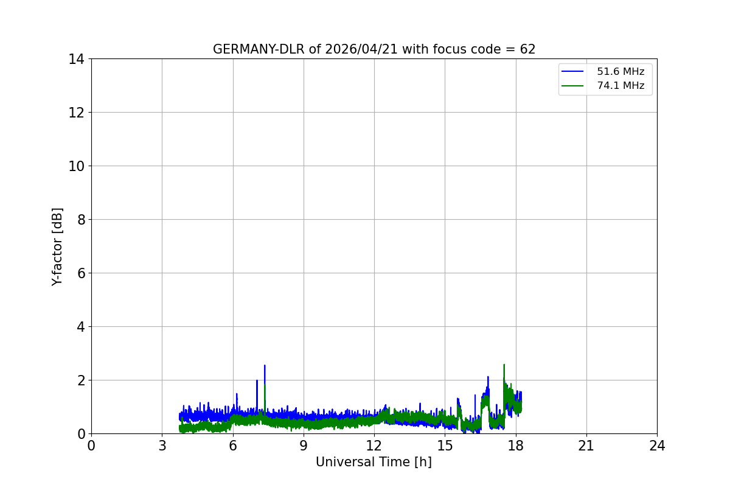This screenshot has height=487, width=730.
Task: Click the 'Y-factor [dB]' axis label
Action: click(57, 247)
